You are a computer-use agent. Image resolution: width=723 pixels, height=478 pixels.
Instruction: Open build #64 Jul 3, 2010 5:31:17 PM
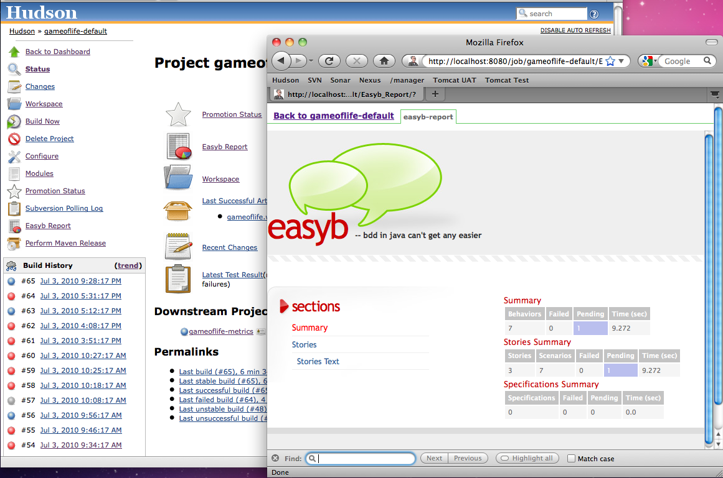click(x=81, y=296)
